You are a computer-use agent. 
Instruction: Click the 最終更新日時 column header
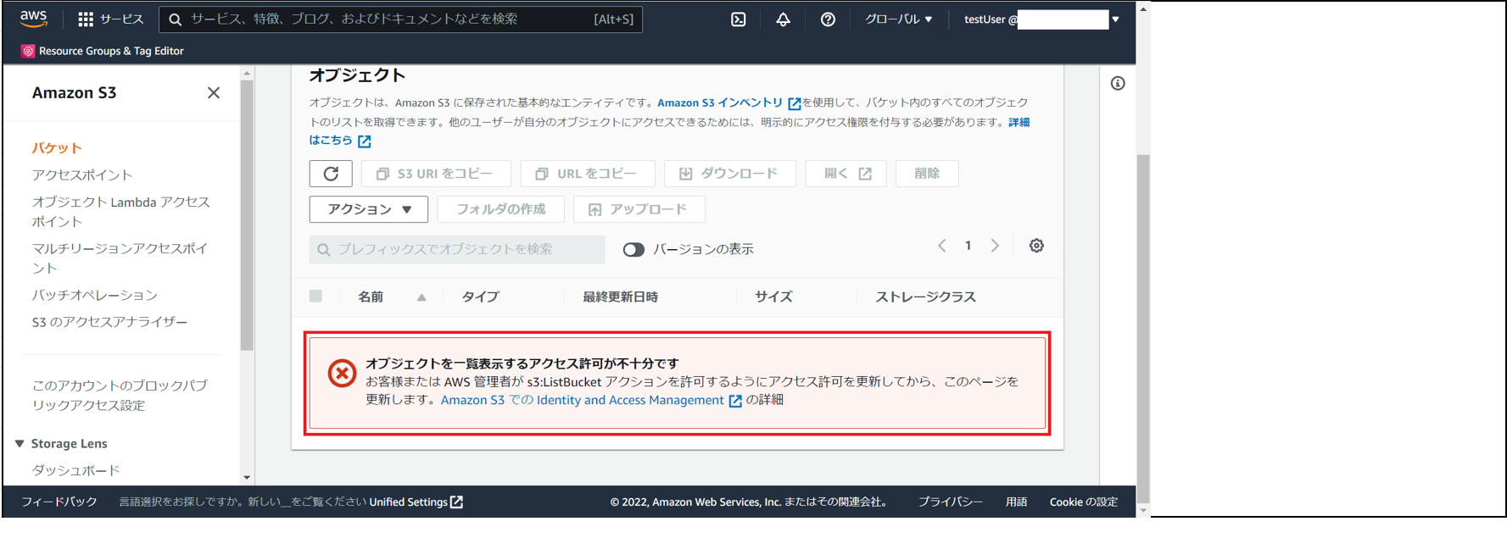tap(620, 297)
